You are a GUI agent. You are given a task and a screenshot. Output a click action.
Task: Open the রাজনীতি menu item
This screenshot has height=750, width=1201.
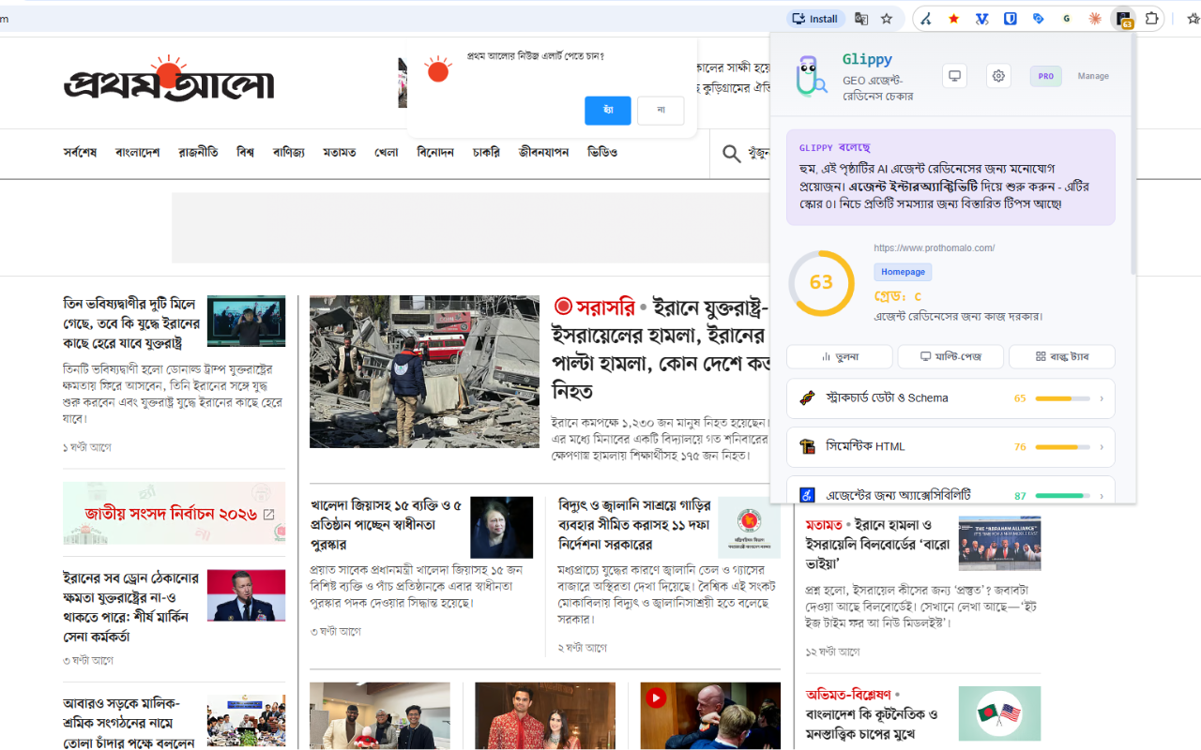click(198, 152)
